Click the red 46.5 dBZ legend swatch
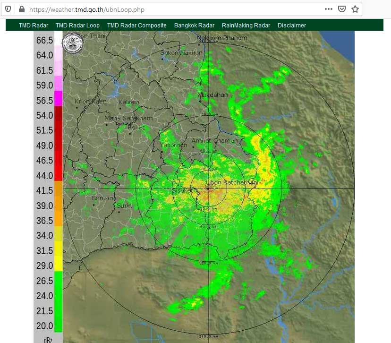Screen dimensions: 391x343 59,158
